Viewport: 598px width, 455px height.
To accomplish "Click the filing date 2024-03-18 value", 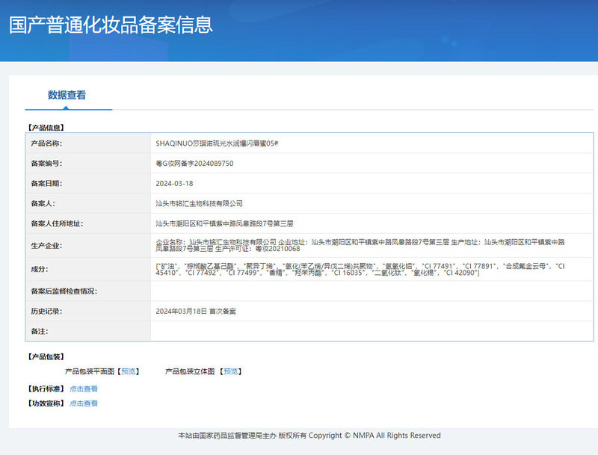I will 174,183.
